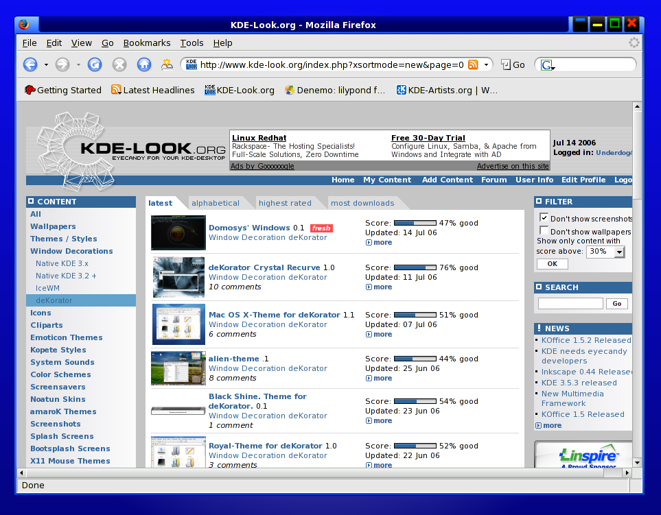Open the Wallpapers category link
This screenshot has width=661, height=515.
(x=53, y=226)
